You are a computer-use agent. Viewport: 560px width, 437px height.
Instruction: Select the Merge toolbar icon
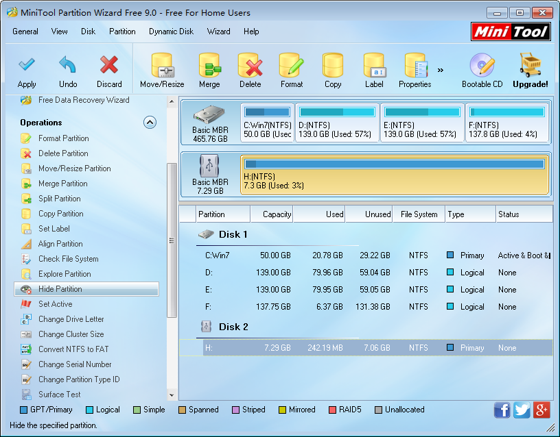coord(209,65)
